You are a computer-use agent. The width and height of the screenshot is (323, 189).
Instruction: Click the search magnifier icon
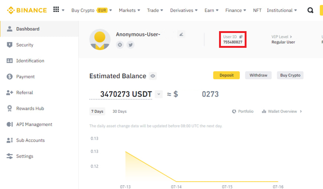tap(310, 10)
